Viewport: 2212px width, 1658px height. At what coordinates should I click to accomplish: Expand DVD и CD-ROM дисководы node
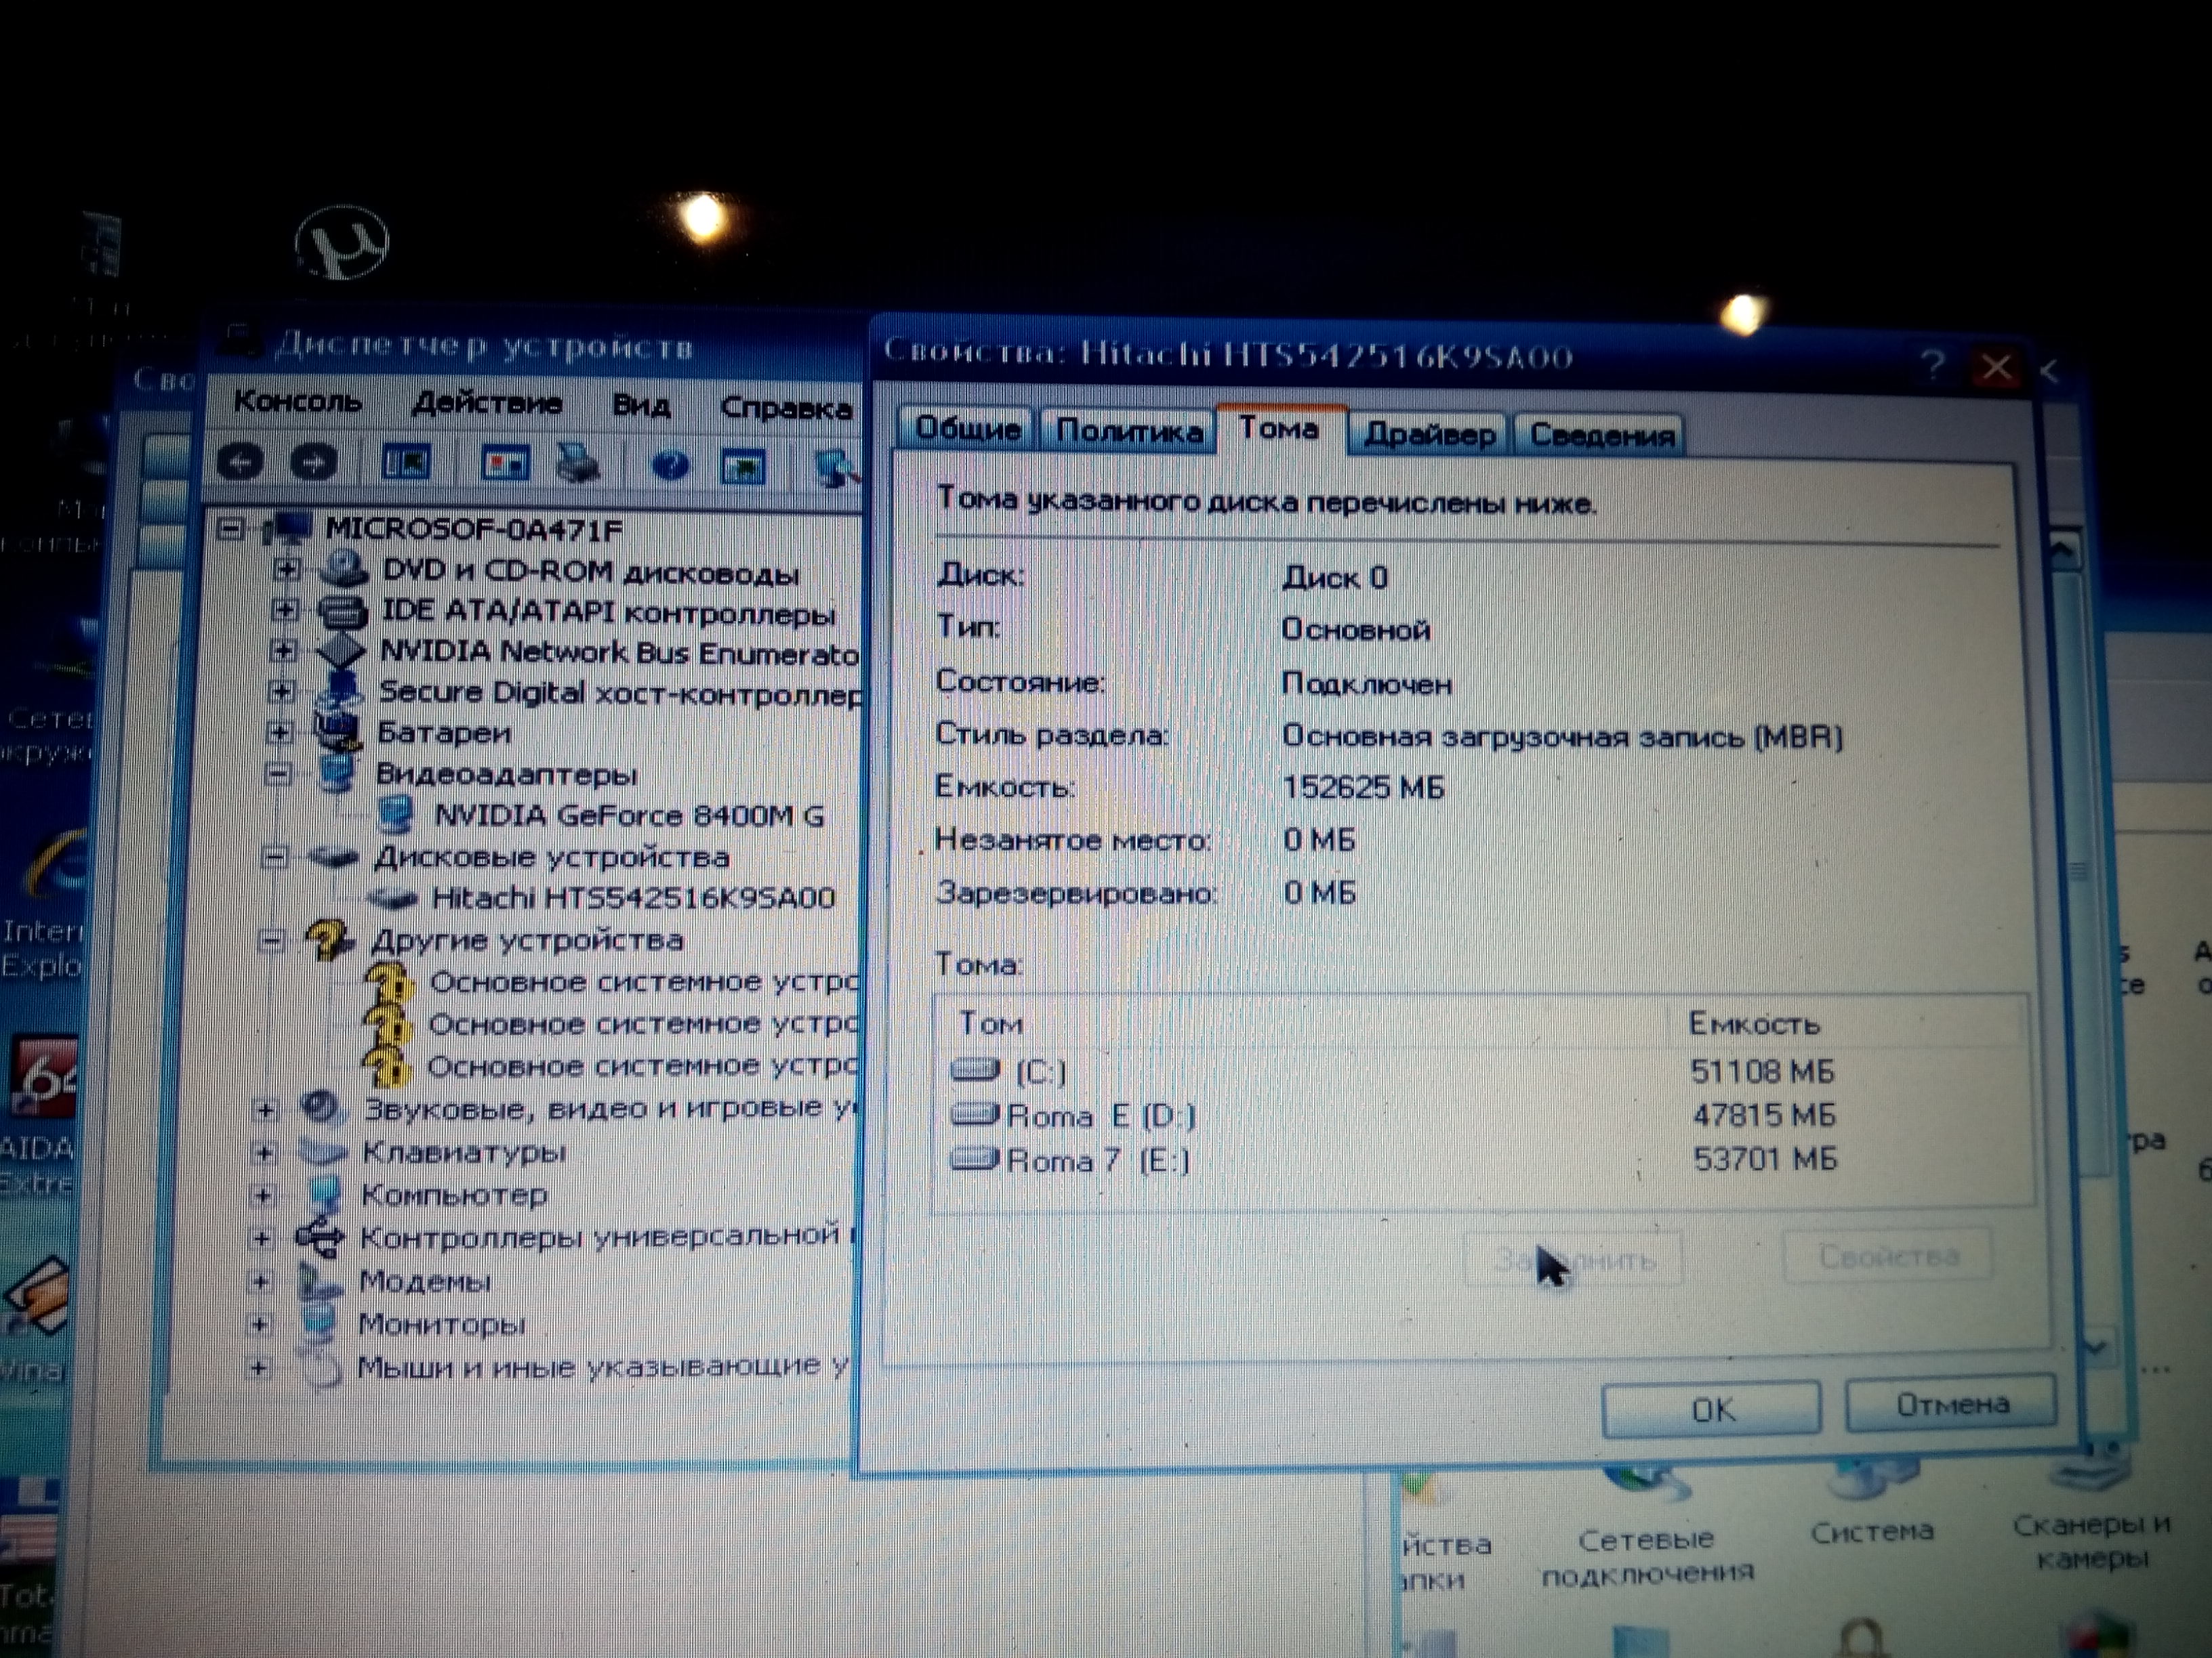pos(287,569)
